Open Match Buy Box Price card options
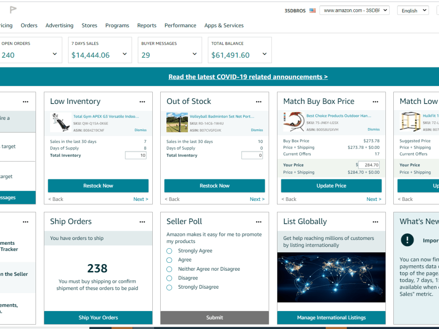This screenshot has width=439, height=329. click(375, 102)
